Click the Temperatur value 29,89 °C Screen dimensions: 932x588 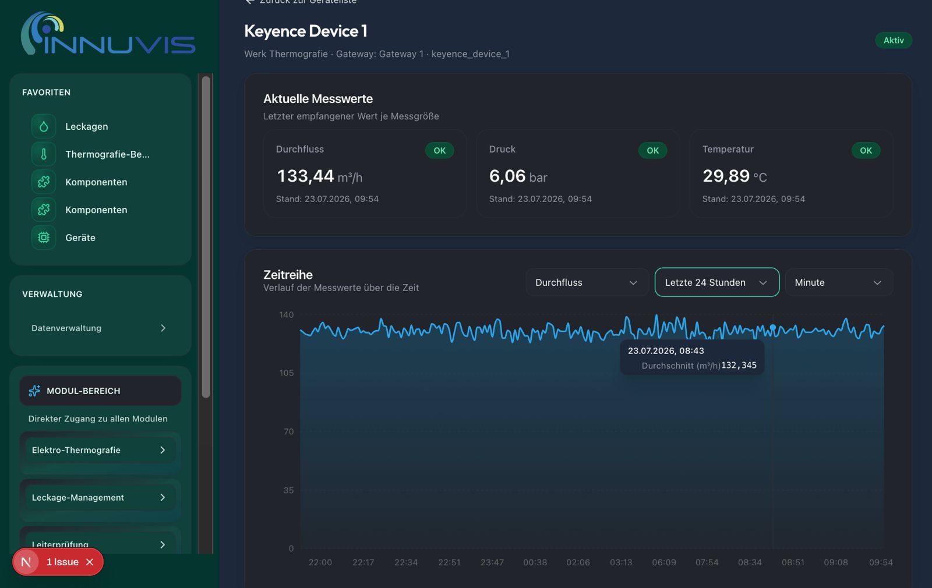[x=735, y=176]
